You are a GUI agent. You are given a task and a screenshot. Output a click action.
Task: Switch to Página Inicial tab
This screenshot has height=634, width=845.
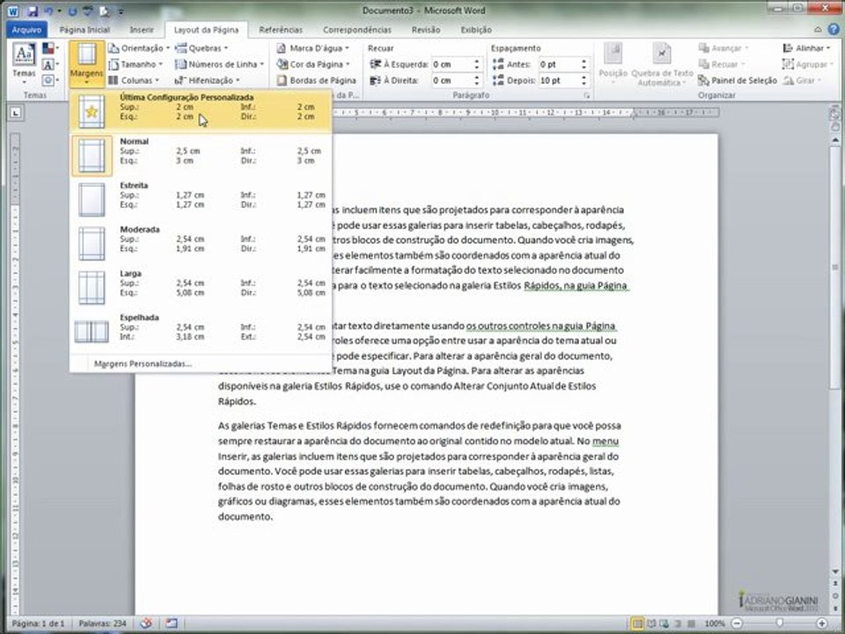pyautogui.click(x=84, y=30)
